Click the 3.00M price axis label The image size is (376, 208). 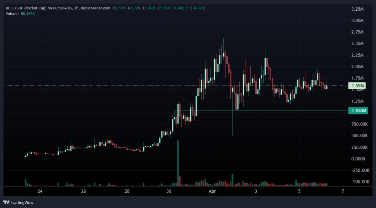(358, 21)
